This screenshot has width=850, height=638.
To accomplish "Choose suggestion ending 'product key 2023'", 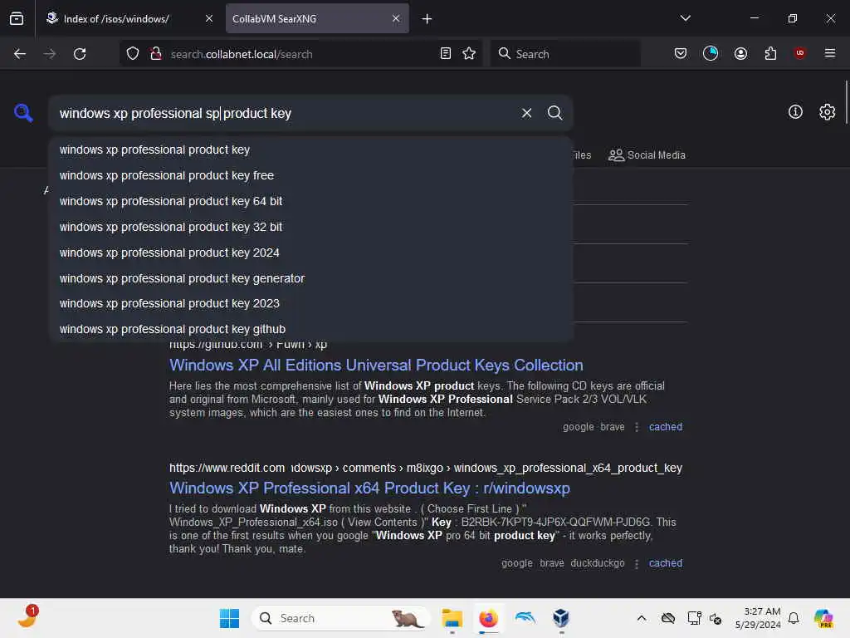I will (x=311, y=303).
